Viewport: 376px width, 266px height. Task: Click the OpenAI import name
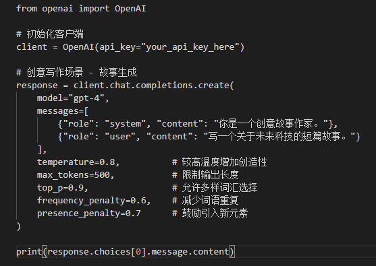click(130, 9)
